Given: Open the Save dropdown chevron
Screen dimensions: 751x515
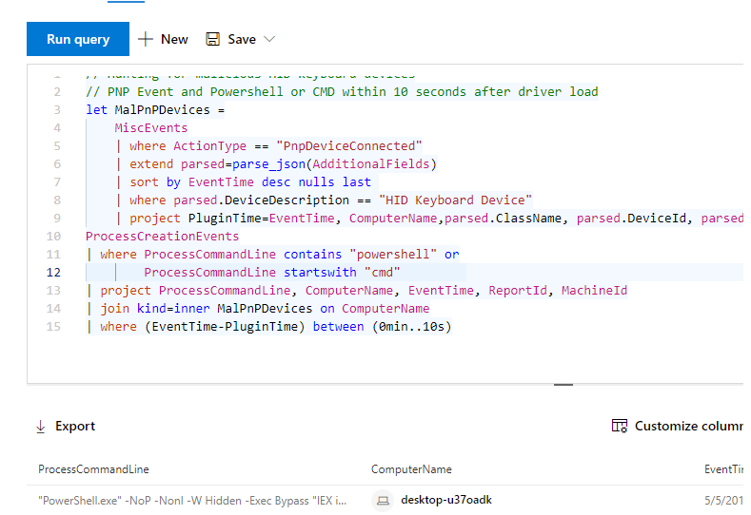Looking at the screenshot, I should (x=269, y=39).
